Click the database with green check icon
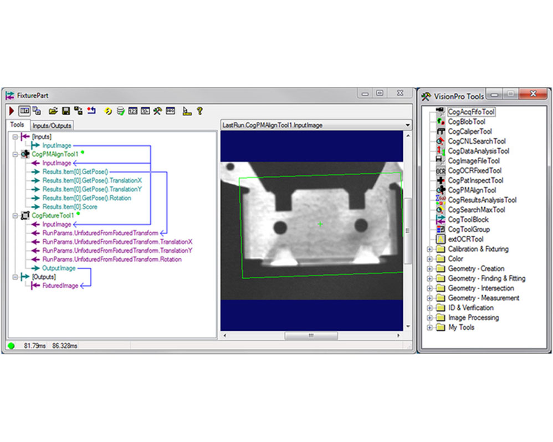Viewport: 553px width, 442px height. 121,111
